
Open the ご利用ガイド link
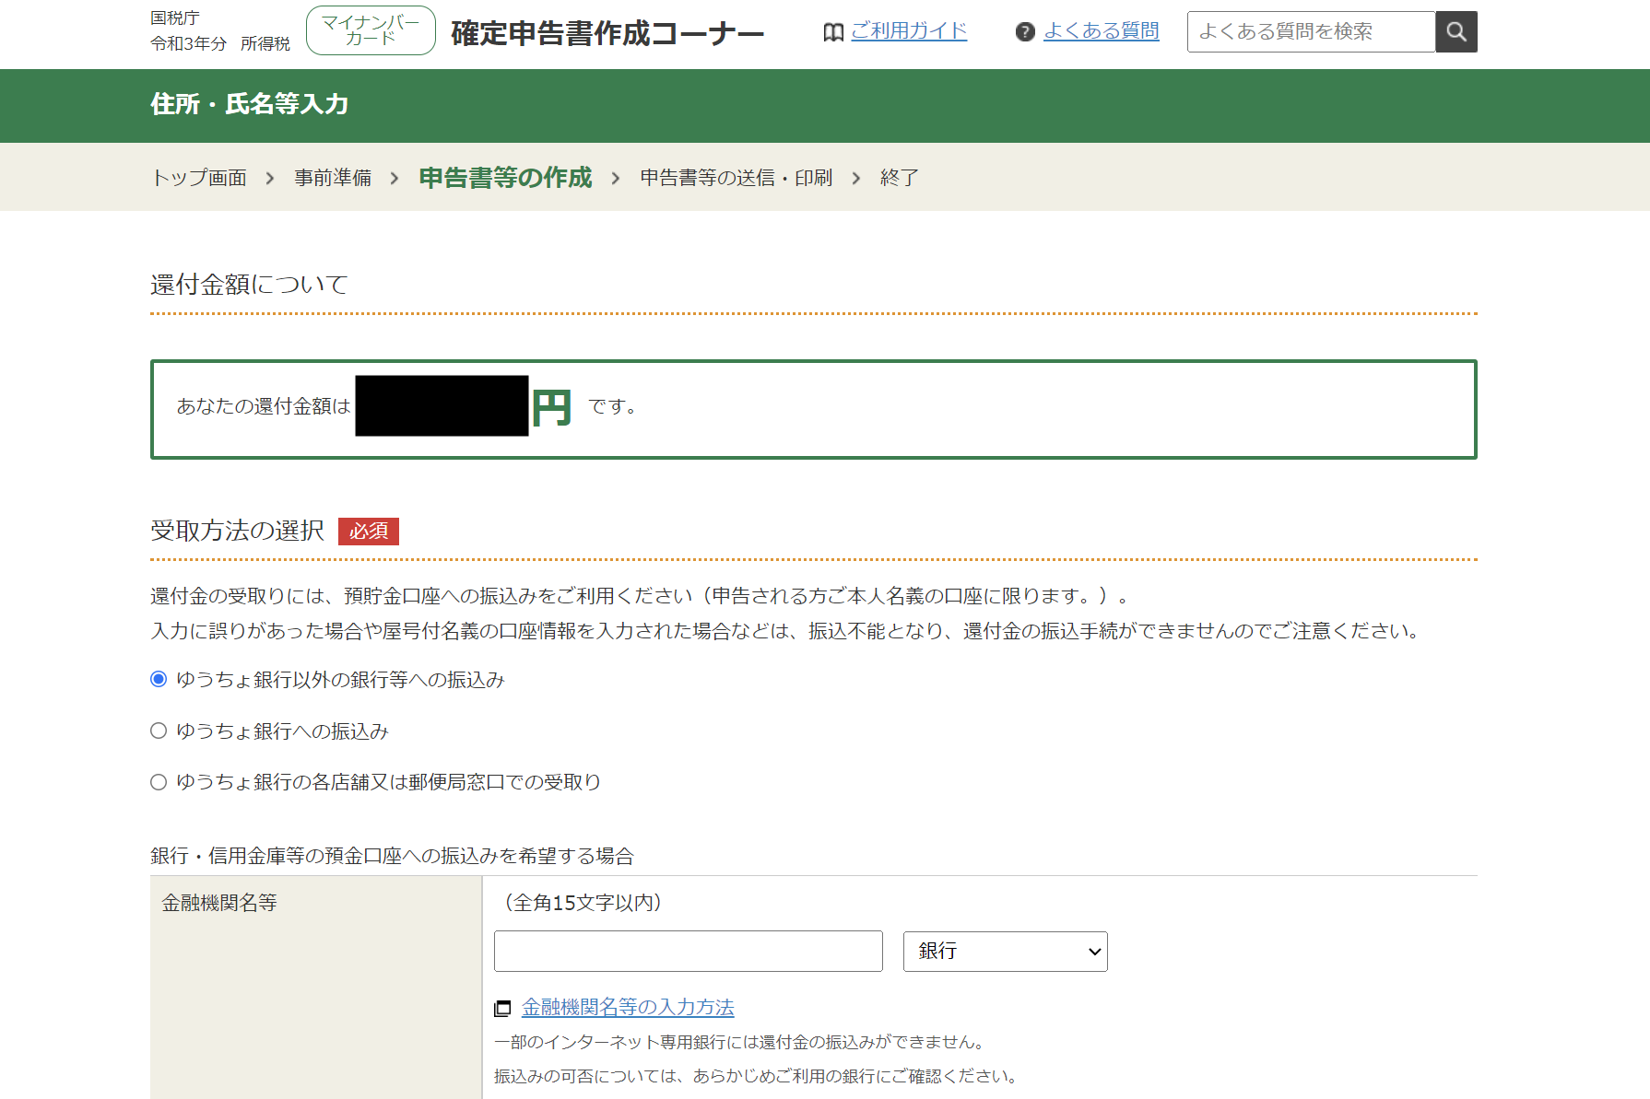[909, 31]
